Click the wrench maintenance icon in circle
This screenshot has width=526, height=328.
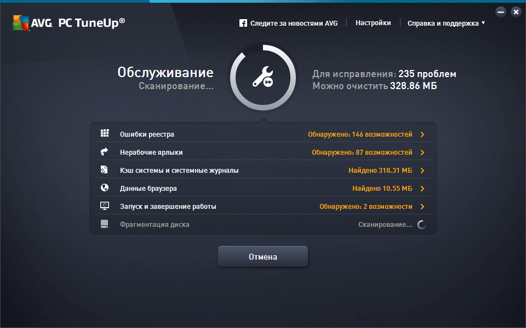click(x=262, y=78)
